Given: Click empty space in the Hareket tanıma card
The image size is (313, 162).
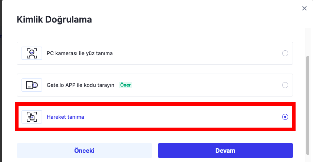Looking at the screenshot, I should pyautogui.click(x=185, y=117).
